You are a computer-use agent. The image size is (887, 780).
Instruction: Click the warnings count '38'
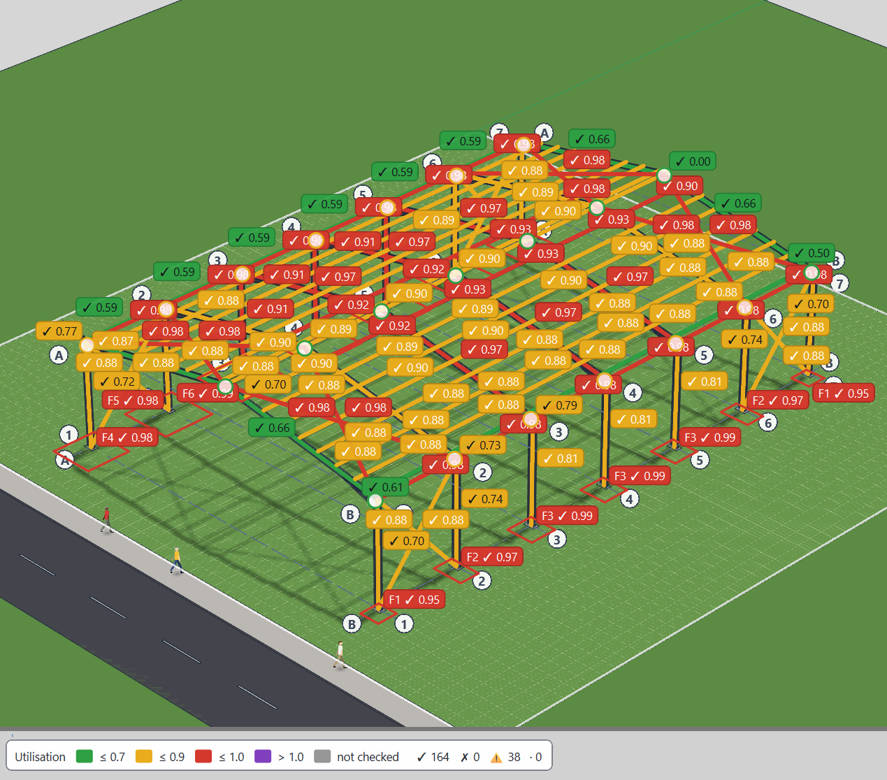[514, 757]
